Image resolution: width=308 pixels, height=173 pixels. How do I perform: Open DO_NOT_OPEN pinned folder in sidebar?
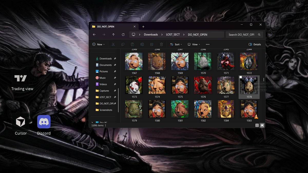(105, 103)
